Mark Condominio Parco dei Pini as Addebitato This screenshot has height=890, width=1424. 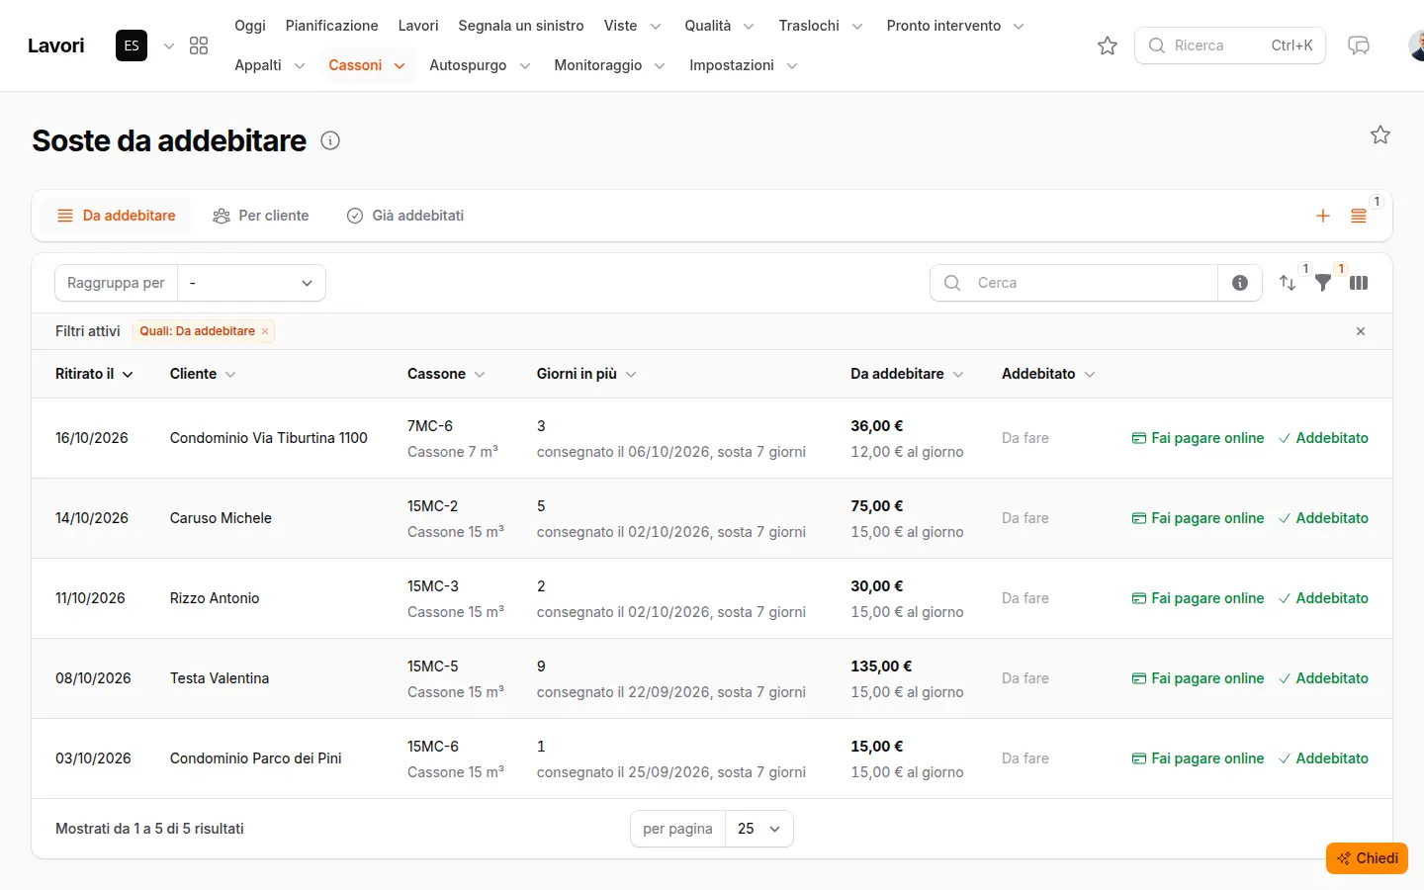click(1323, 758)
